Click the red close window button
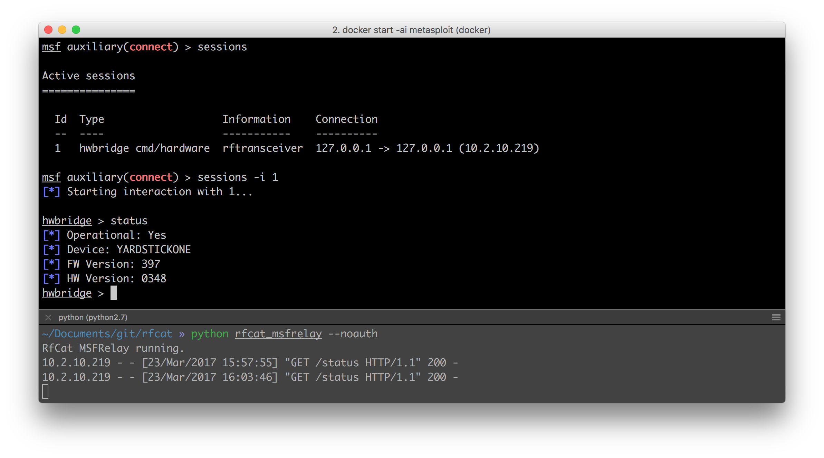The width and height of the screenshot is (824, 458). click(x=48, y=30)
